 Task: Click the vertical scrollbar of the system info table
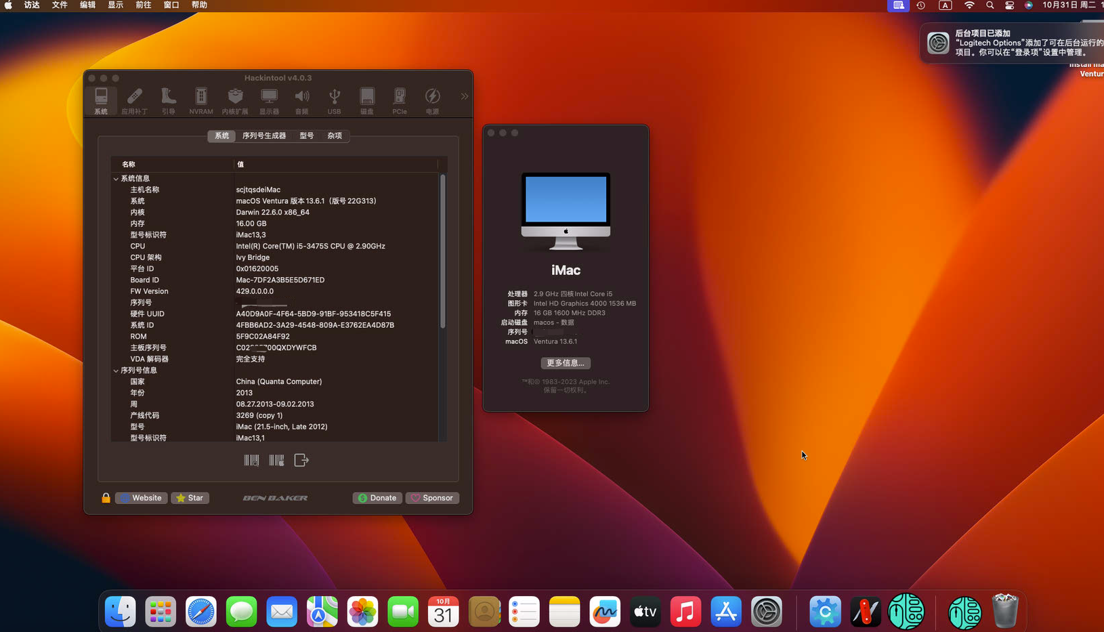(x=443, y=251)
